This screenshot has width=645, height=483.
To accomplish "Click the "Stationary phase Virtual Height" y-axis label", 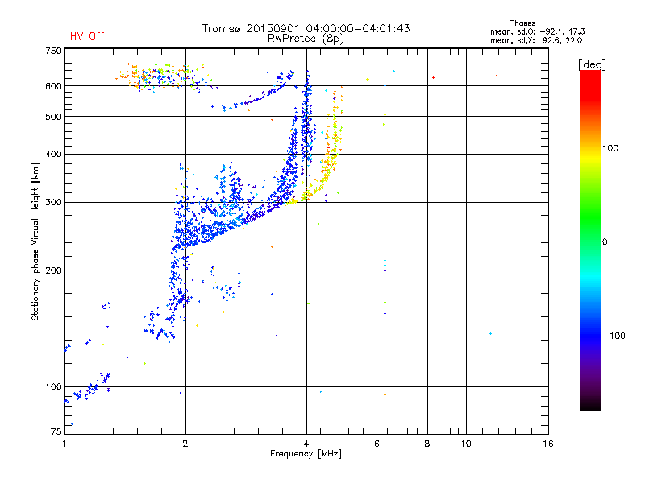I will (35, 242).
